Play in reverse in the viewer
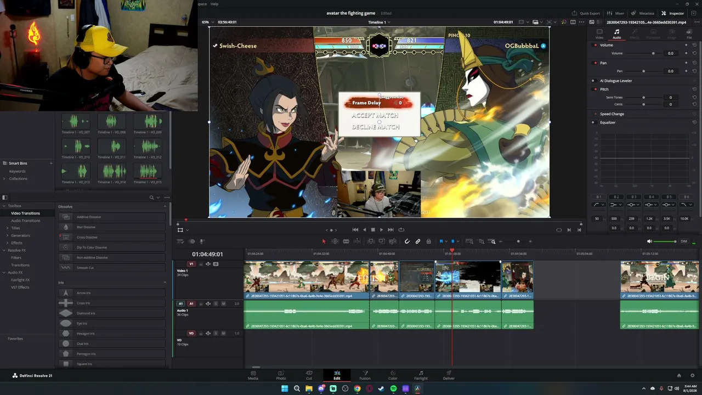Screen dimensions: 702x395 coord(364,230)
